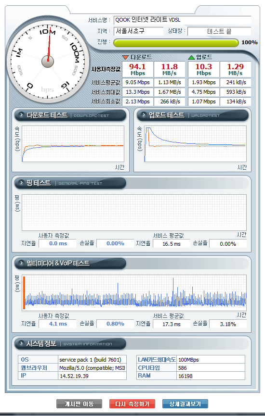
Task: Click the 사용자측정값 row label
Action: pos(106,69)
